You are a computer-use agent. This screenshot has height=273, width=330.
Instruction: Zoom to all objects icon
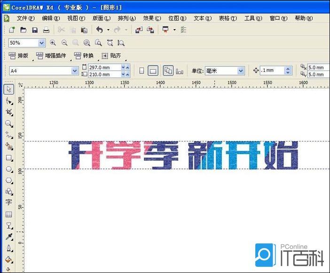point(87,43)
